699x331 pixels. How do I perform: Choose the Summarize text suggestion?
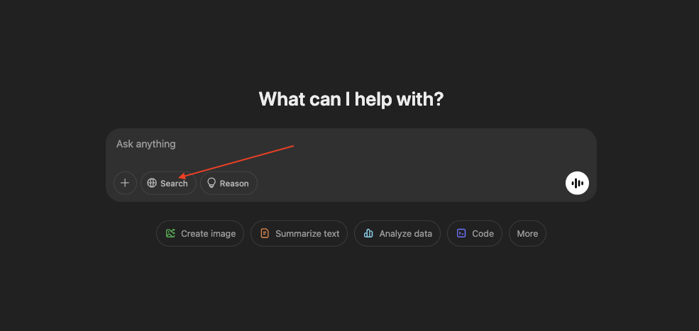tap(299, 233)
